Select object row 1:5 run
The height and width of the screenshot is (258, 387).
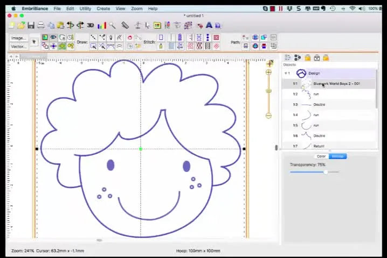(x=329, y=125)
